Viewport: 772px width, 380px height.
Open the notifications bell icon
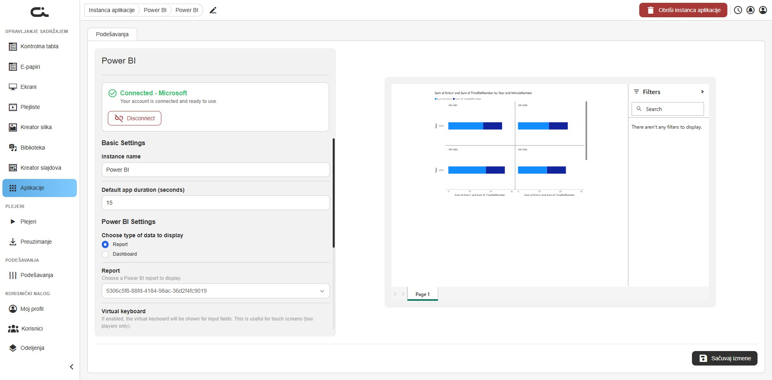click(750, 10)
